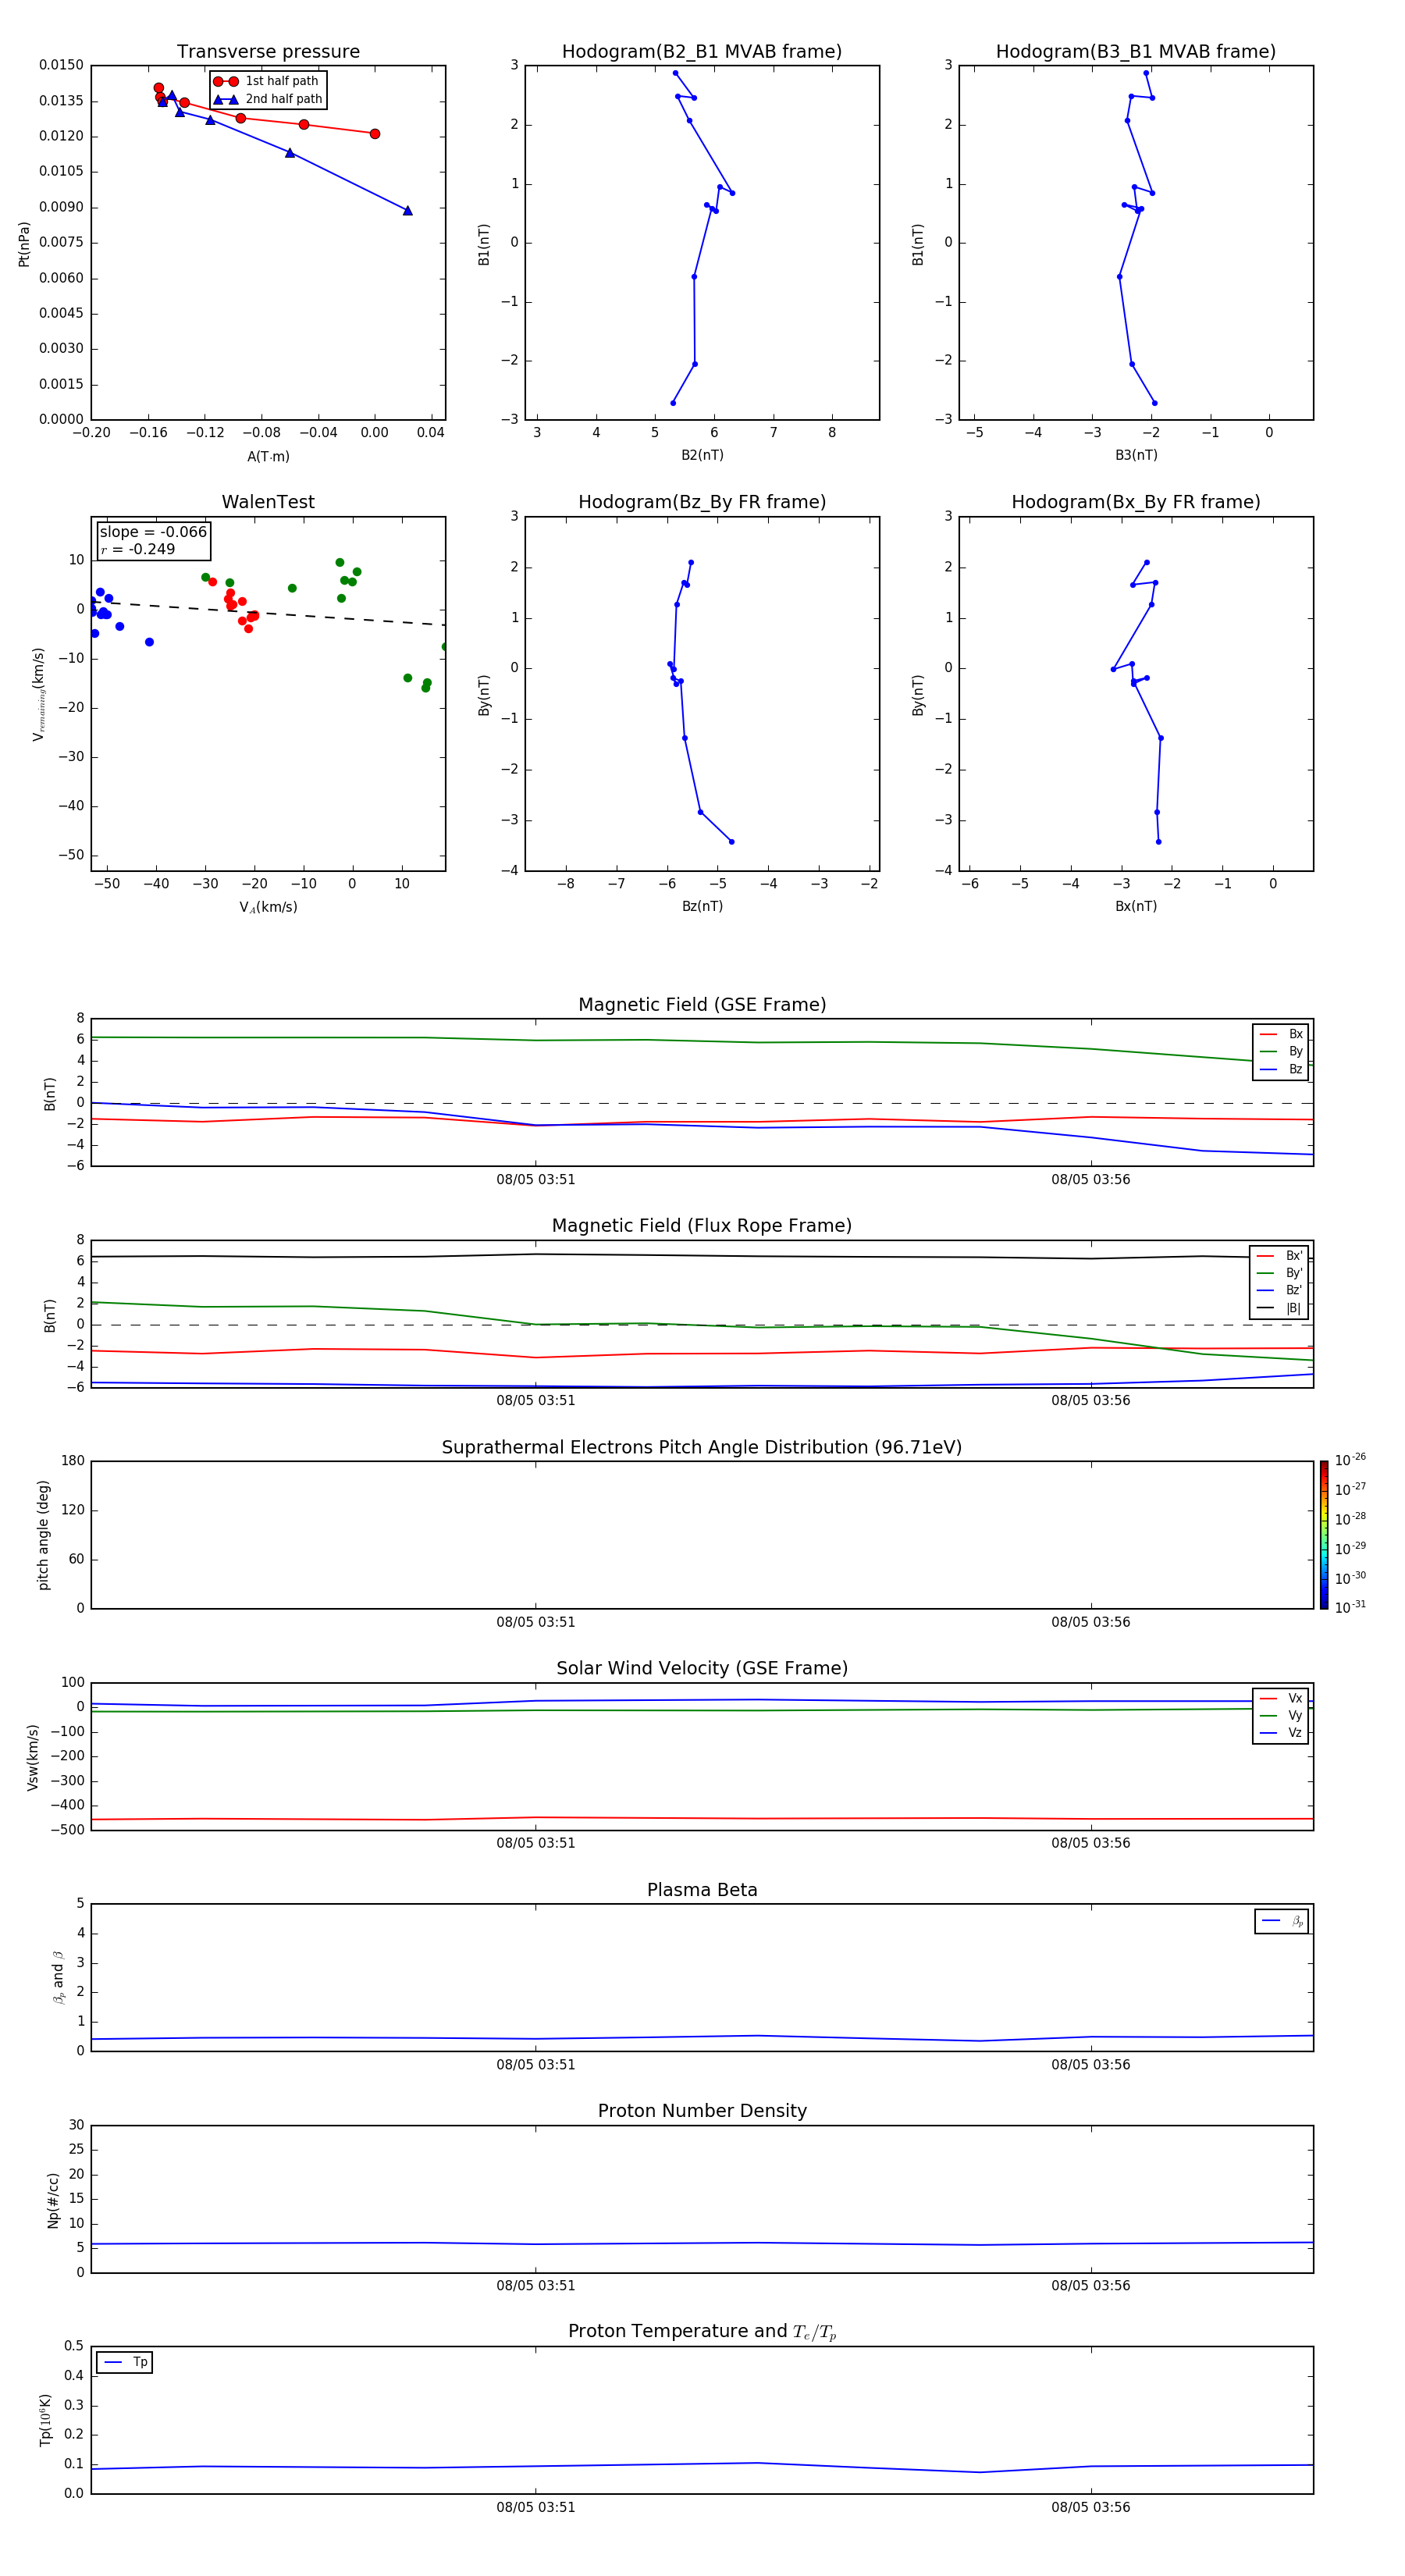
Task: Click colorbar label '10^-26'
Action: (x=1350, y=1460)
